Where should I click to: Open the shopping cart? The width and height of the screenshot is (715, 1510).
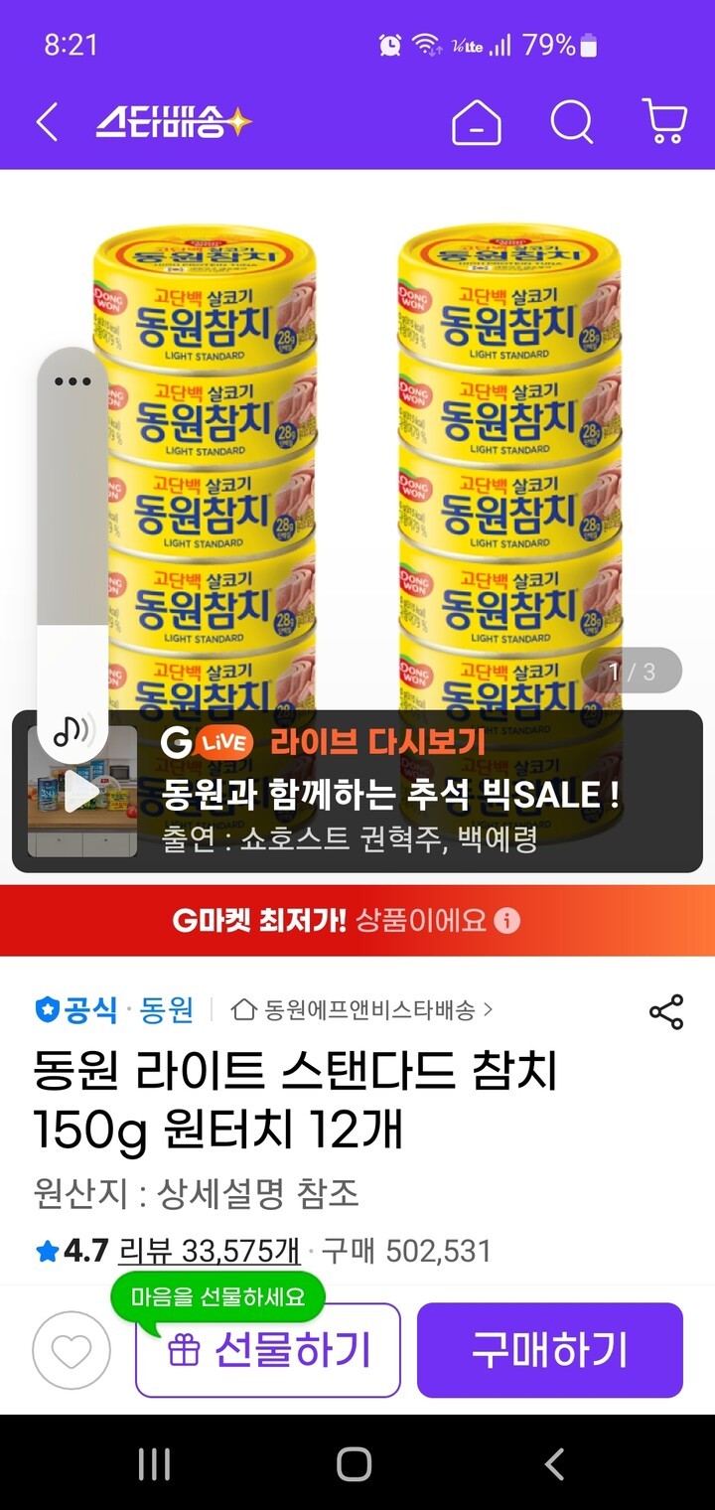665,122
